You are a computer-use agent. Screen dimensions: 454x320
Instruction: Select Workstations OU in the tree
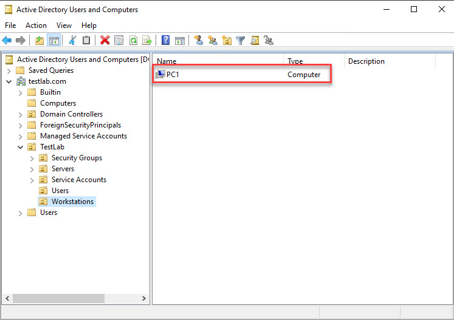point(72,202)
